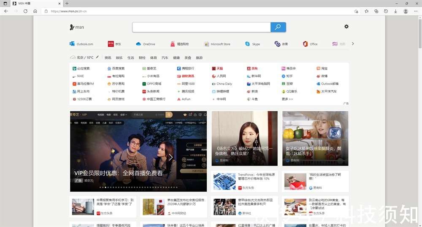The width and height of the screenshot is (422, 227).
Task: Open the 《扬名立万》 article card
Action: point(244,139)
